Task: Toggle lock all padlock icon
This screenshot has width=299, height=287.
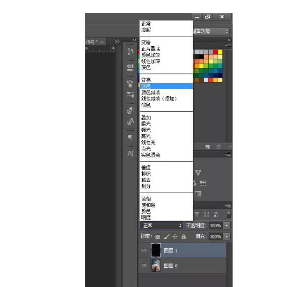Action: point(183,237)
